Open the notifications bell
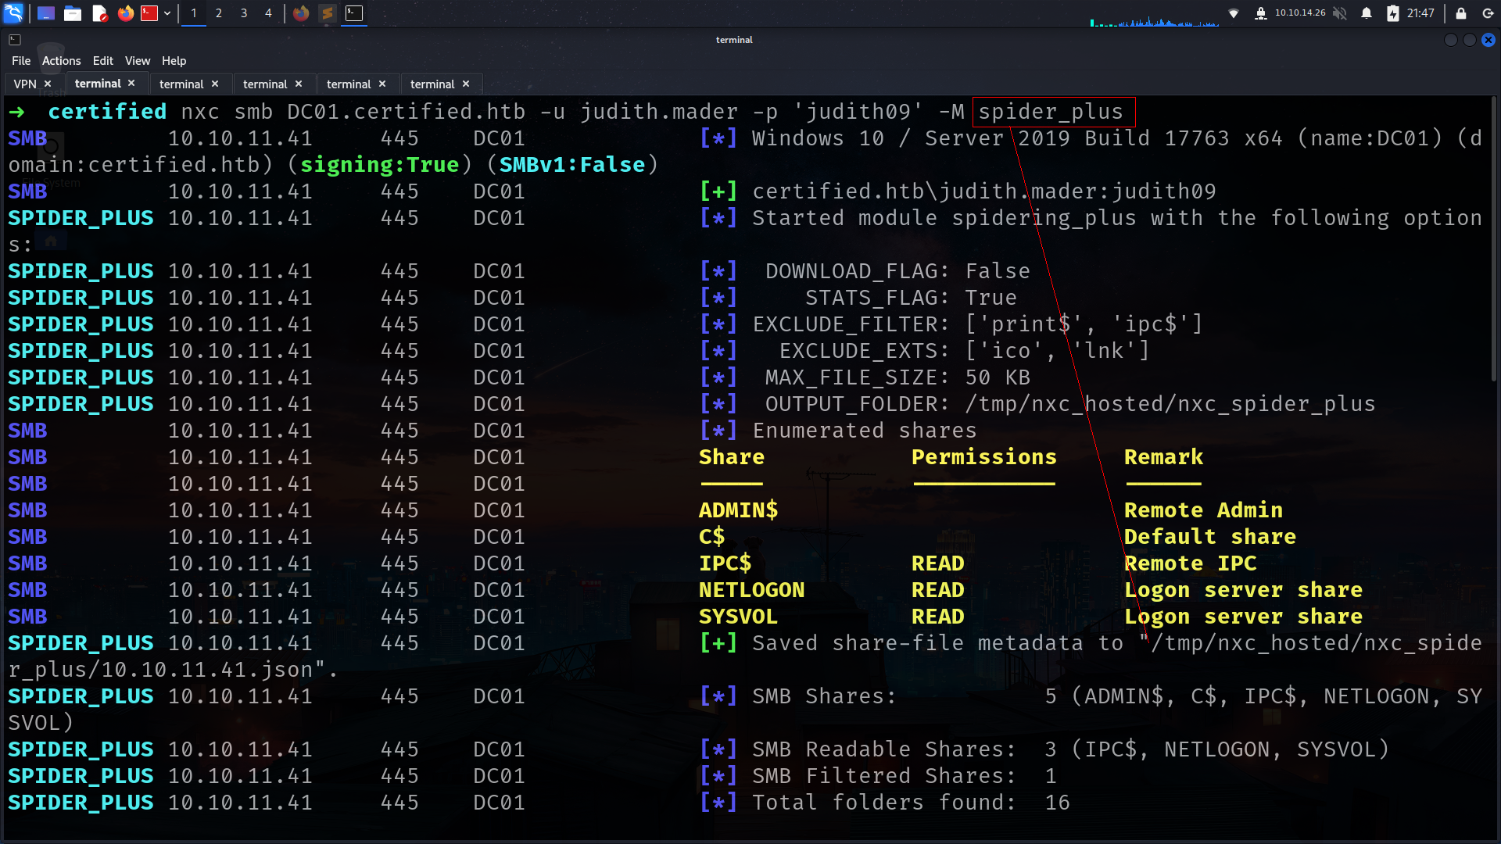Screen dimensions: 1501x844 [1367, 13]
